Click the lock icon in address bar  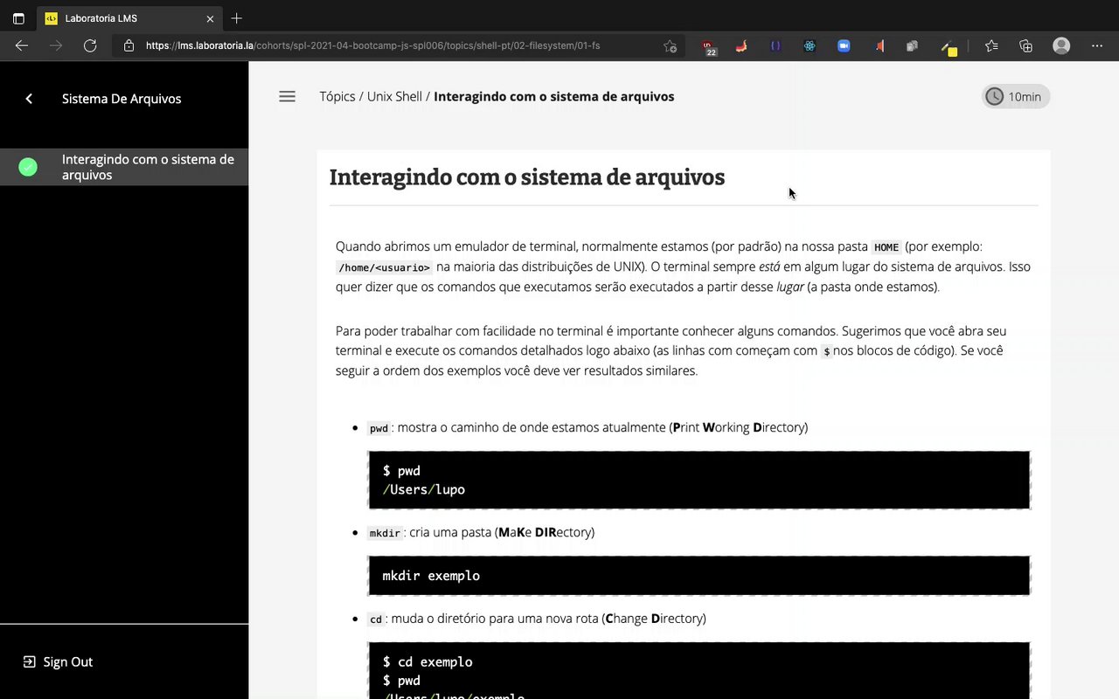point(129,45)
